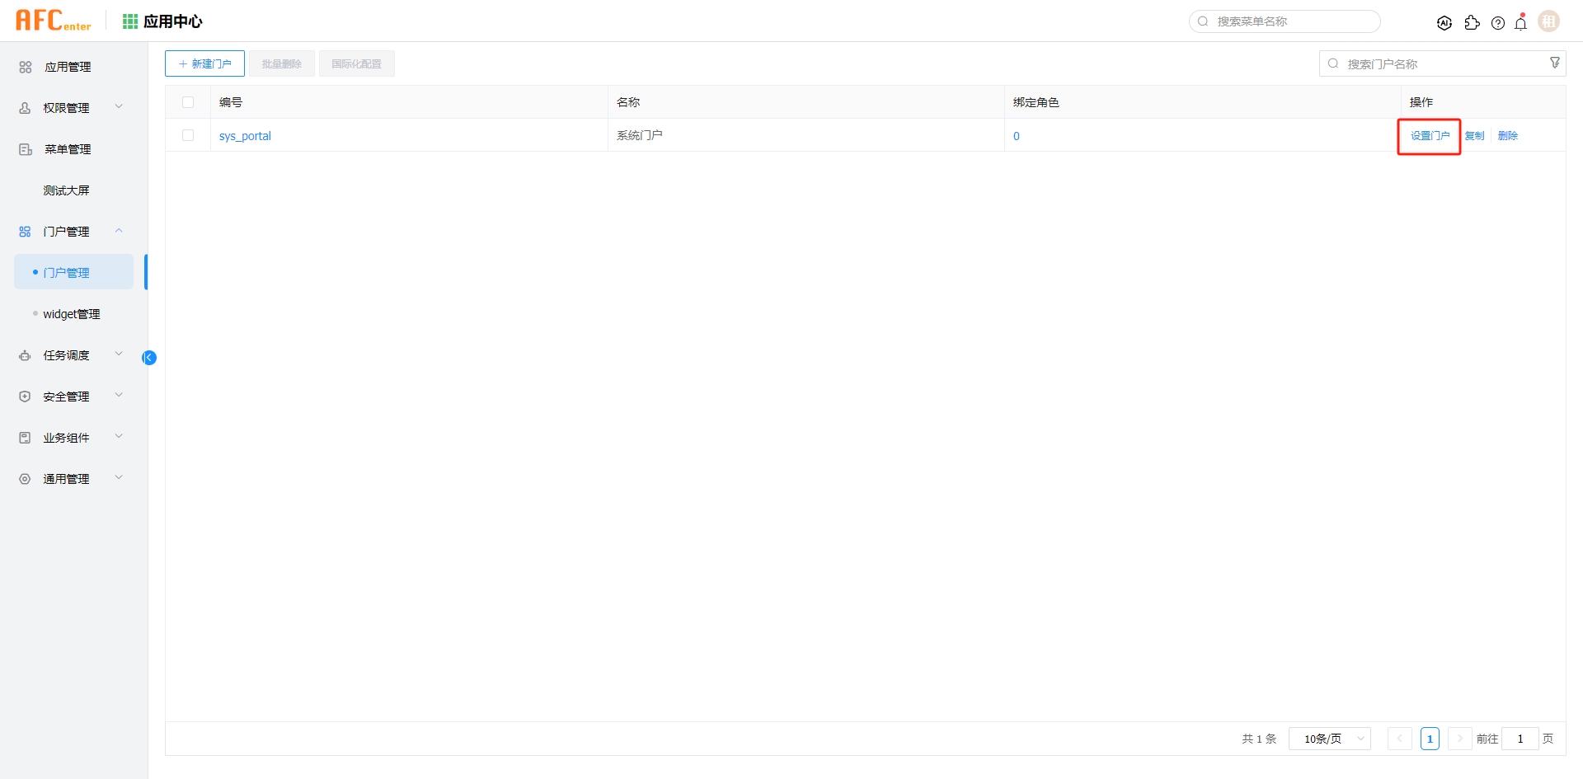Viewport: 1583px width, 779px height.
Task: Open the filter icon in portal search box
Action: point(1555,62)
